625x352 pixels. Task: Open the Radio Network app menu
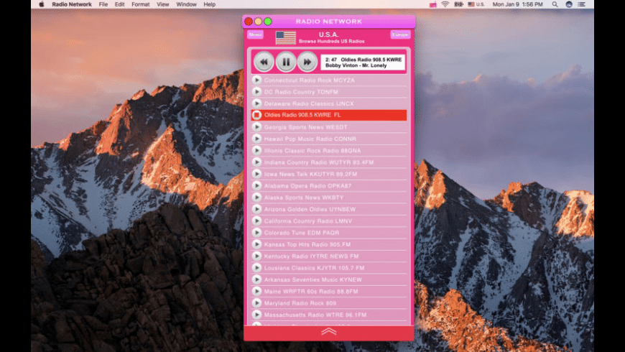point(72,4)
